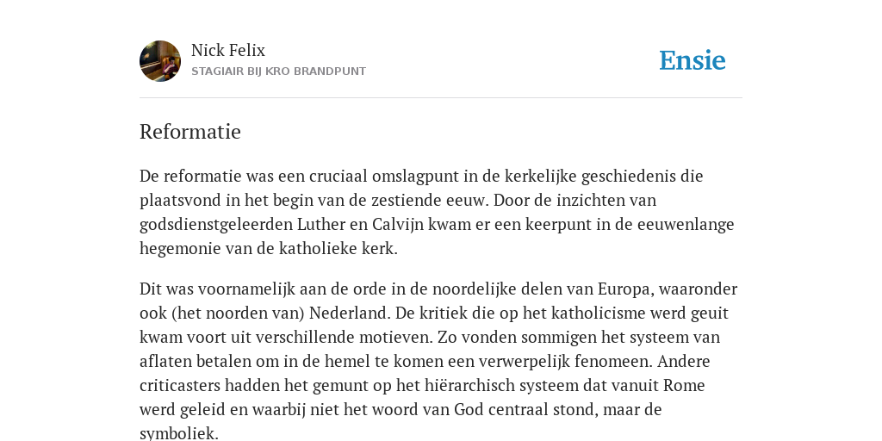Click the word 'aflaten' in the paragraph
The height and width of the screenshot is (441, 882).
tap(163, 361)
